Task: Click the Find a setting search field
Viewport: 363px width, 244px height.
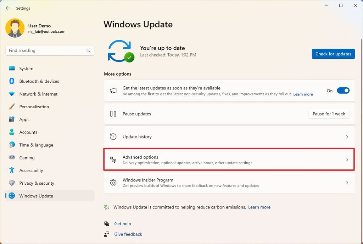Action: point(50,50)
